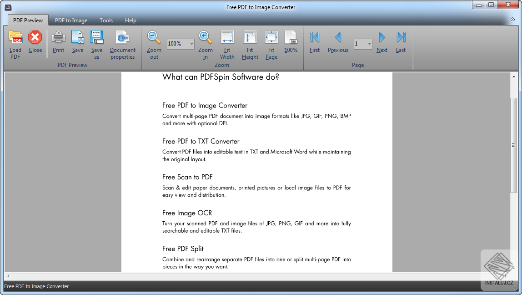This screenshot has width=522, height=295.
Task: Select the Fit Height icon
Action: point(250,44)
